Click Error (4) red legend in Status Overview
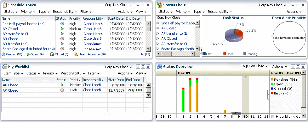This screenshot has height=122, width=308. click(x=280, y=94)
